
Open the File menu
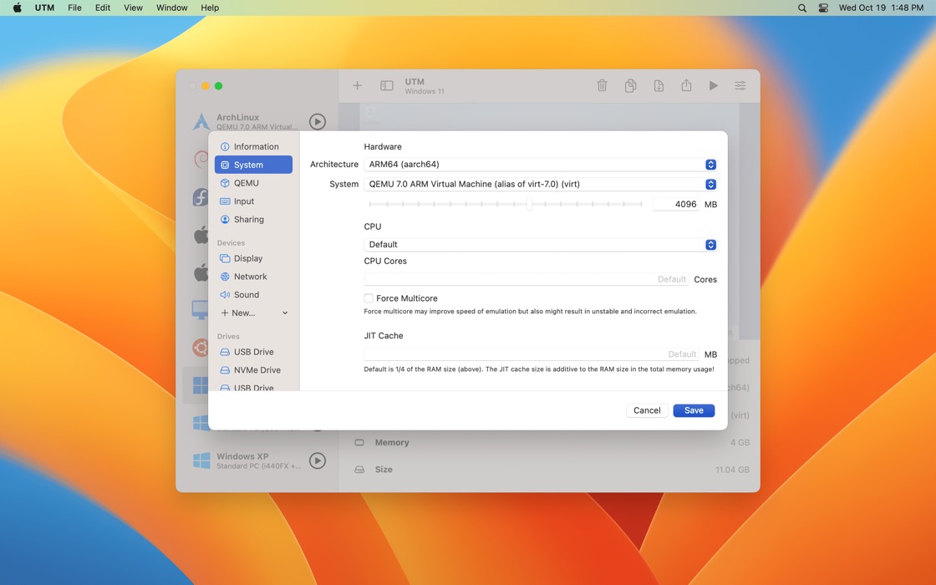point(74,8)
